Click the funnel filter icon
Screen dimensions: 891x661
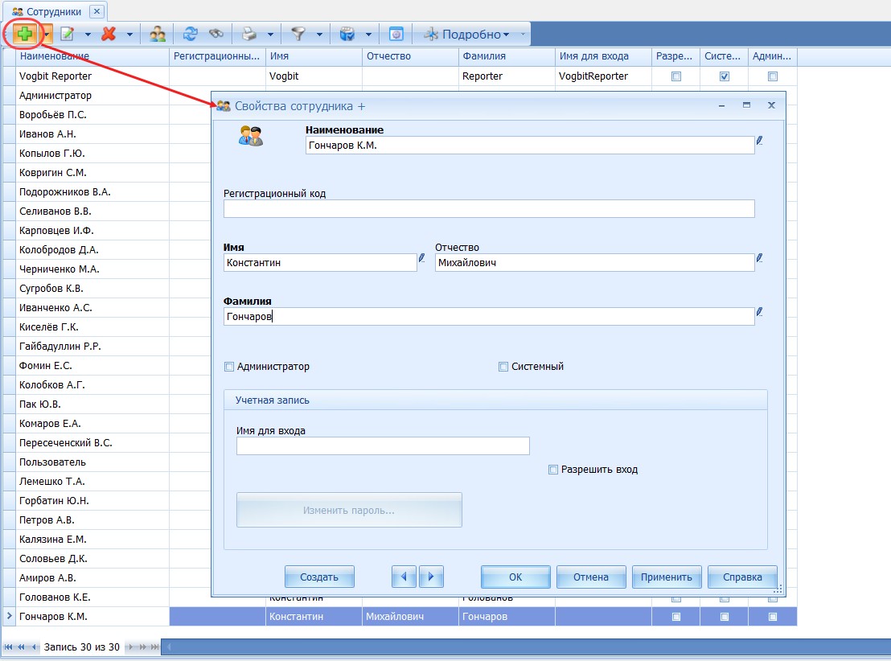coord(298,34)
